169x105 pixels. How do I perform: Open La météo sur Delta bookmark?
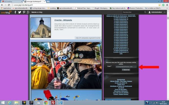coord(153,8)
